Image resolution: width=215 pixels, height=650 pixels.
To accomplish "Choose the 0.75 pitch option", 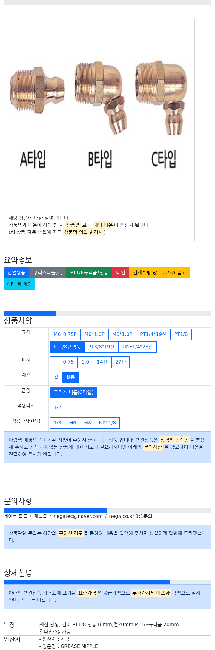I will (x=68, y=362).
